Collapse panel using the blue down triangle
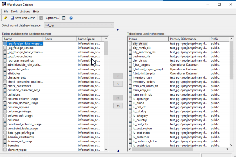The image size is (236, 158). (x=118, y=30)
